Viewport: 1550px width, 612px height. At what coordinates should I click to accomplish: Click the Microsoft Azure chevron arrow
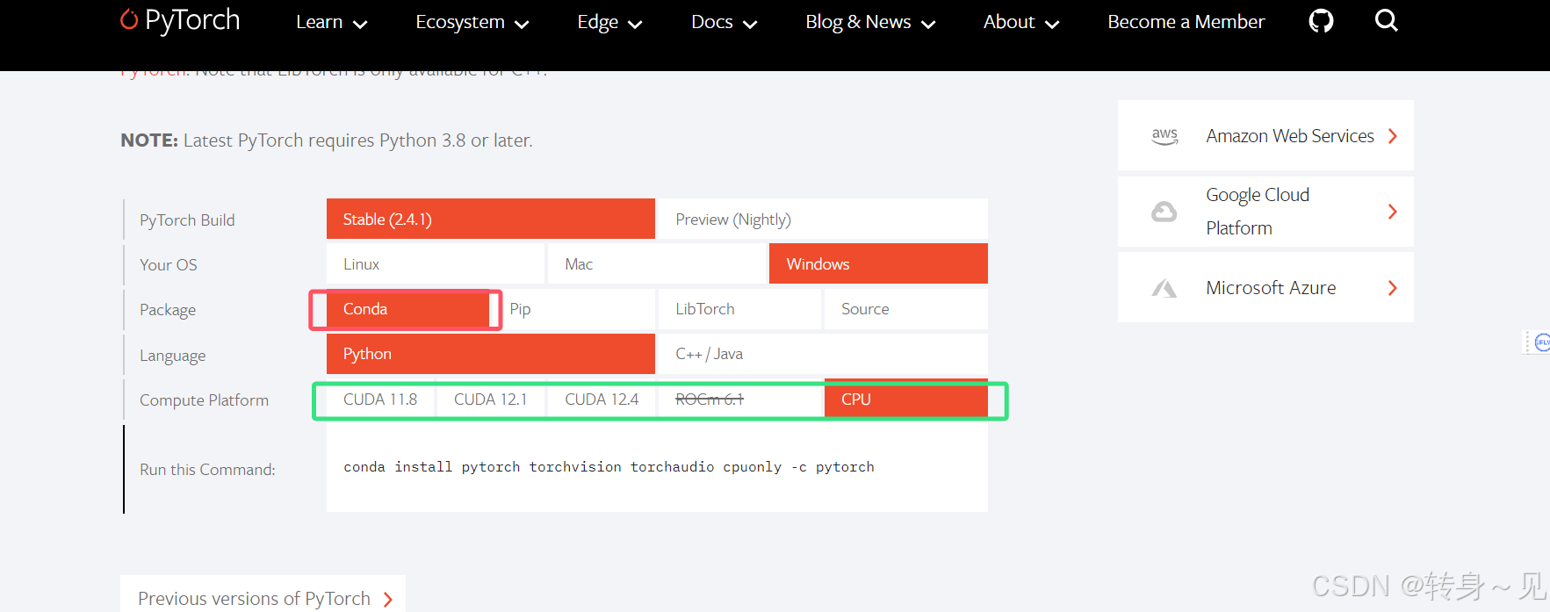tap(1392, 288)
